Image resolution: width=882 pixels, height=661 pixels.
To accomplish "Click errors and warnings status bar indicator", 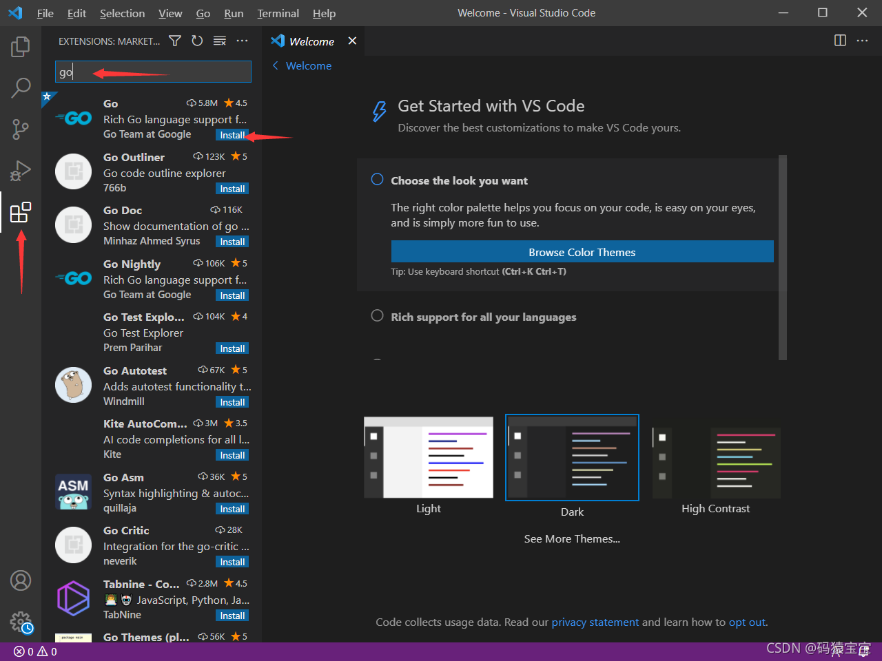I will (36, 651).
